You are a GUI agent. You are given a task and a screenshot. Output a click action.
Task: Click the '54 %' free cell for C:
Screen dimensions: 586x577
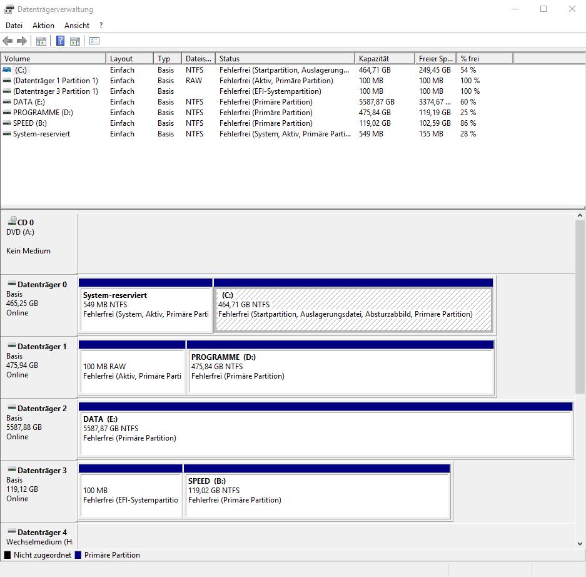(x=468, y=69)
